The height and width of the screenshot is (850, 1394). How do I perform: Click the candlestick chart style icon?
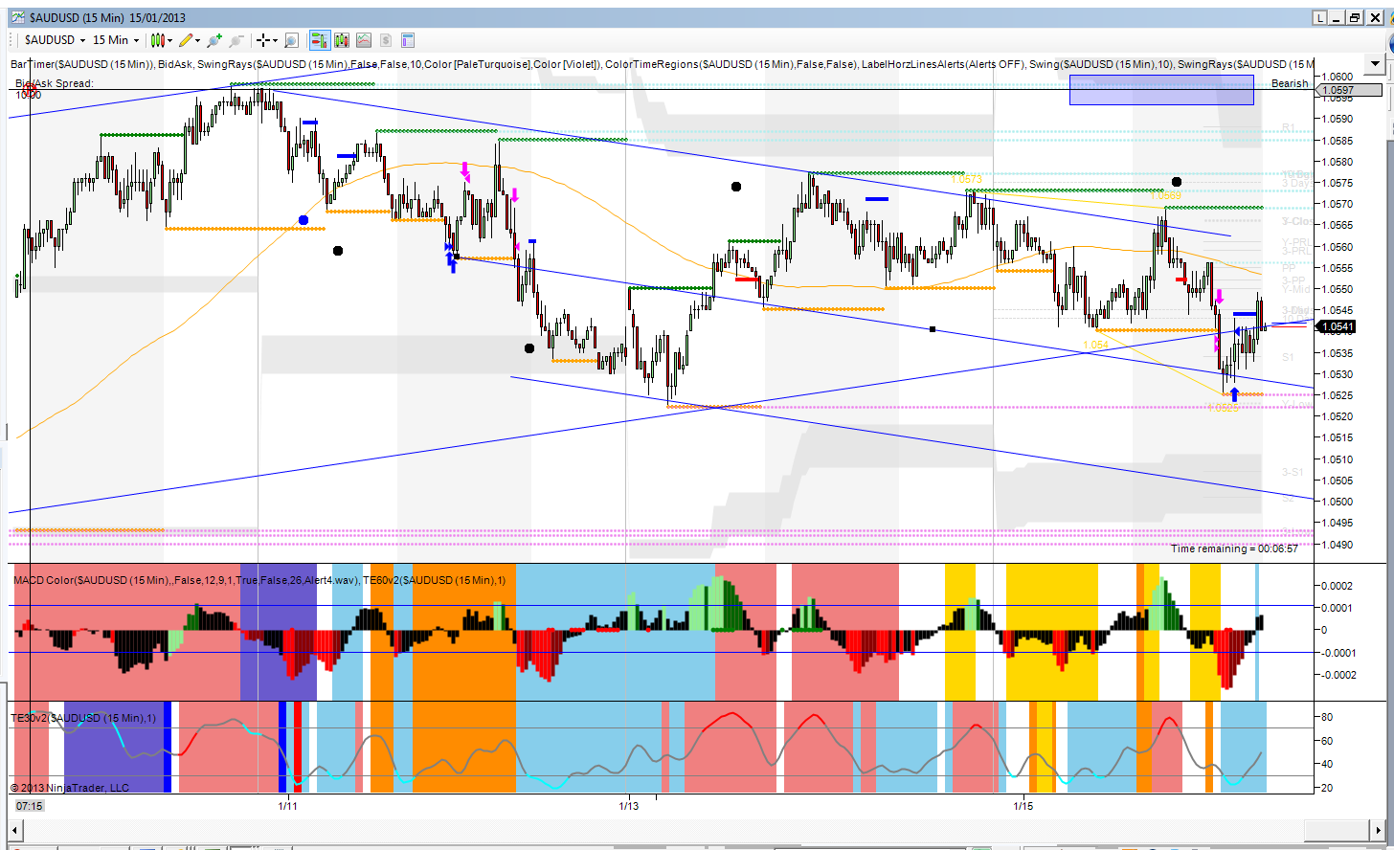point(157,40)
